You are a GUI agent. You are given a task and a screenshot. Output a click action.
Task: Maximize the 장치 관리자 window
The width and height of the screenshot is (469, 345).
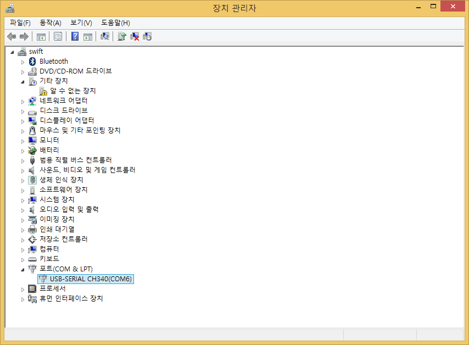(433, 7)
